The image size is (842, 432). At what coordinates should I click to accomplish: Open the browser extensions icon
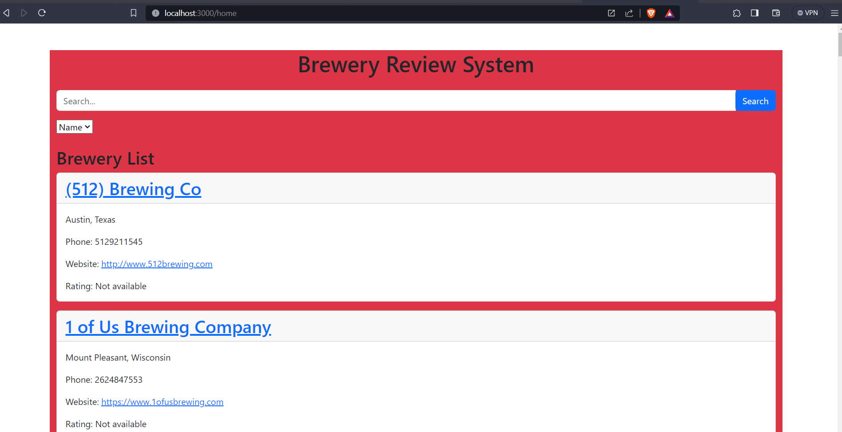pyautogui.click(x=737, y=13)
